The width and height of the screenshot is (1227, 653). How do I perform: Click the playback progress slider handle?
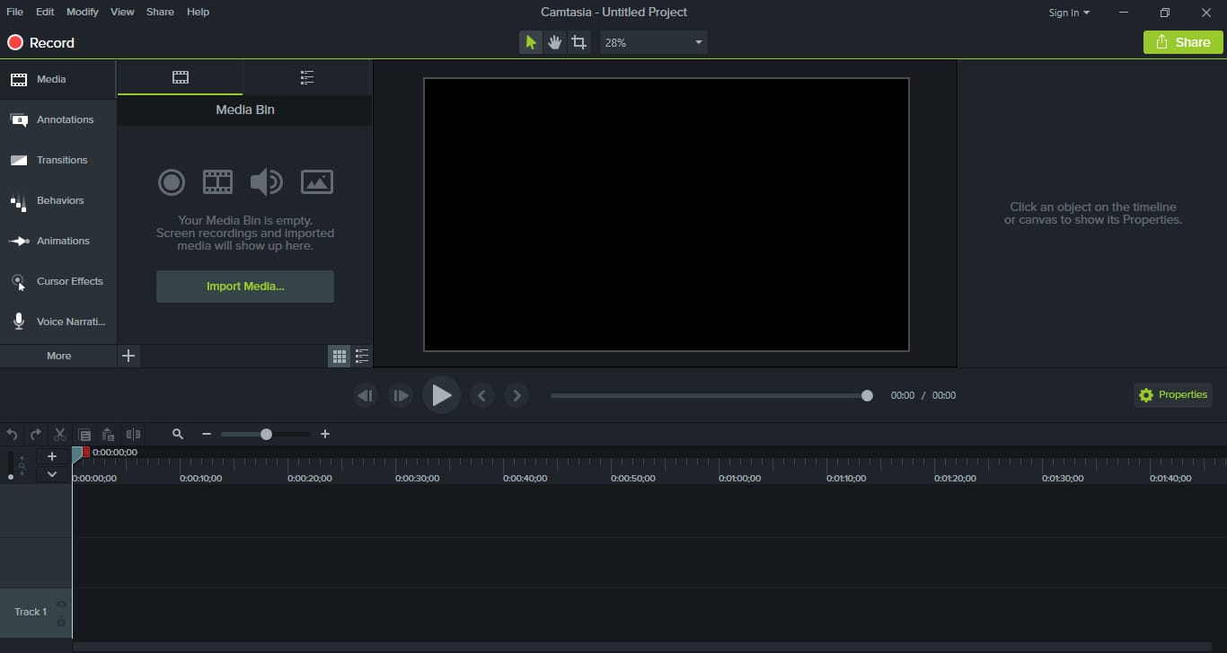(x=867, y=395)
